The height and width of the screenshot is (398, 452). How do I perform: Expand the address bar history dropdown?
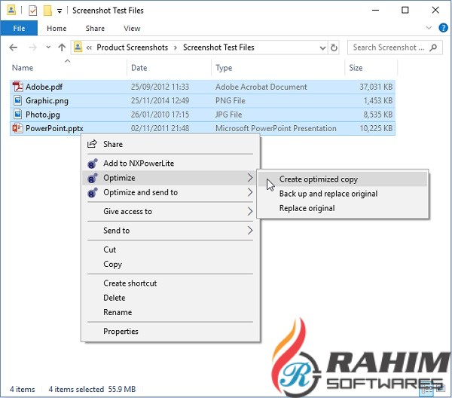tap(323, 48)
